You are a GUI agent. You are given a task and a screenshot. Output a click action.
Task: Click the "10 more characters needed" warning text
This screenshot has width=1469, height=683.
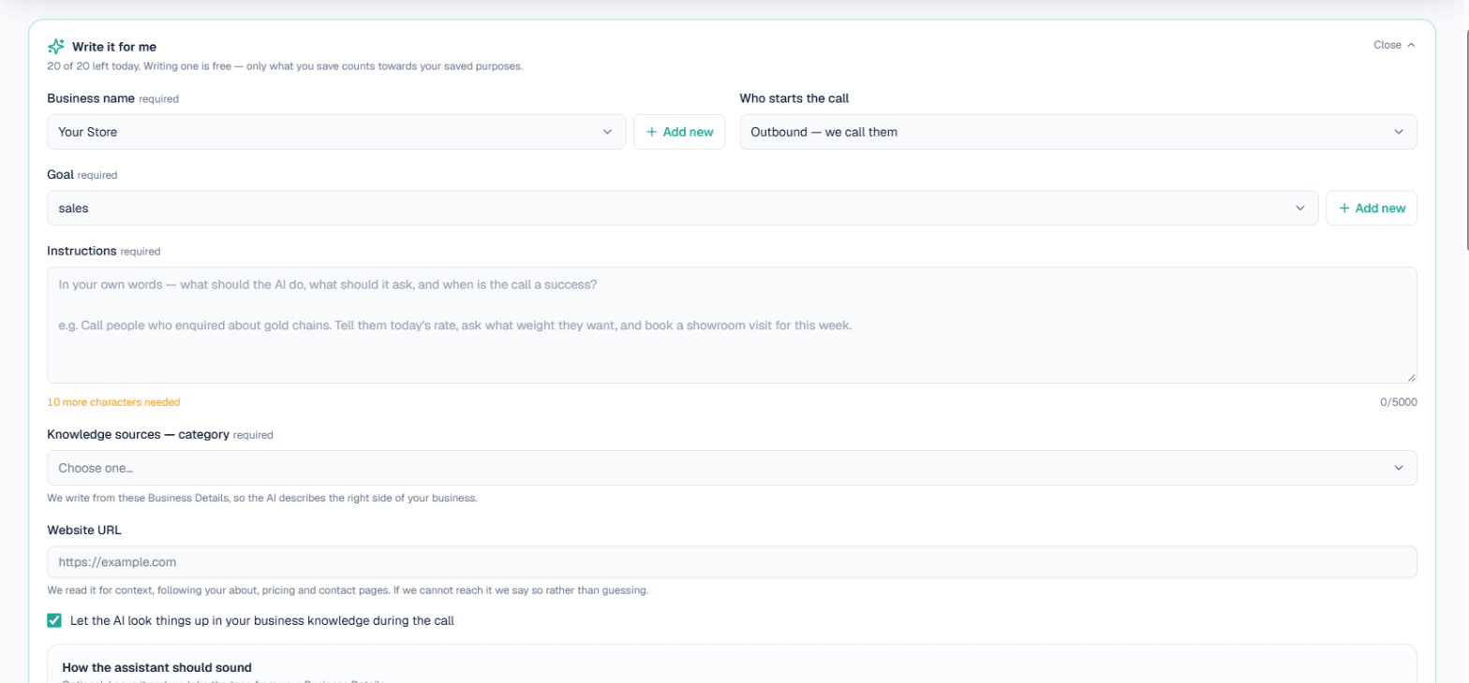tap(113, 402)
